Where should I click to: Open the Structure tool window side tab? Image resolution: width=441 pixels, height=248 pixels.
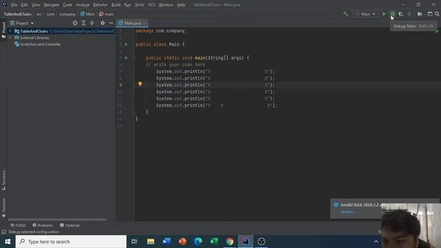click(x=3, y=180)
